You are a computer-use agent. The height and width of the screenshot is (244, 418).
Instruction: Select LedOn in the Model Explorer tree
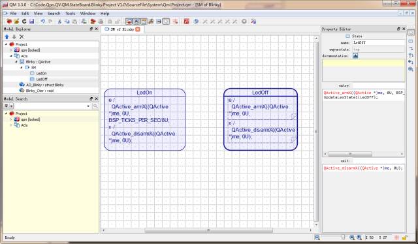click(x=41, y=73)
